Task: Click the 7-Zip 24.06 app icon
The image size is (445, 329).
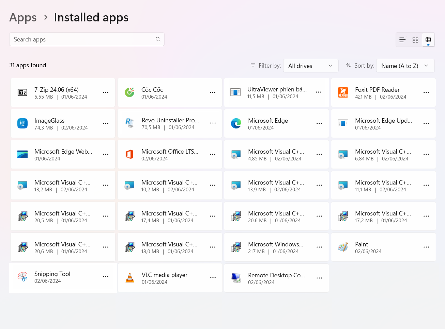Action: 22,92
